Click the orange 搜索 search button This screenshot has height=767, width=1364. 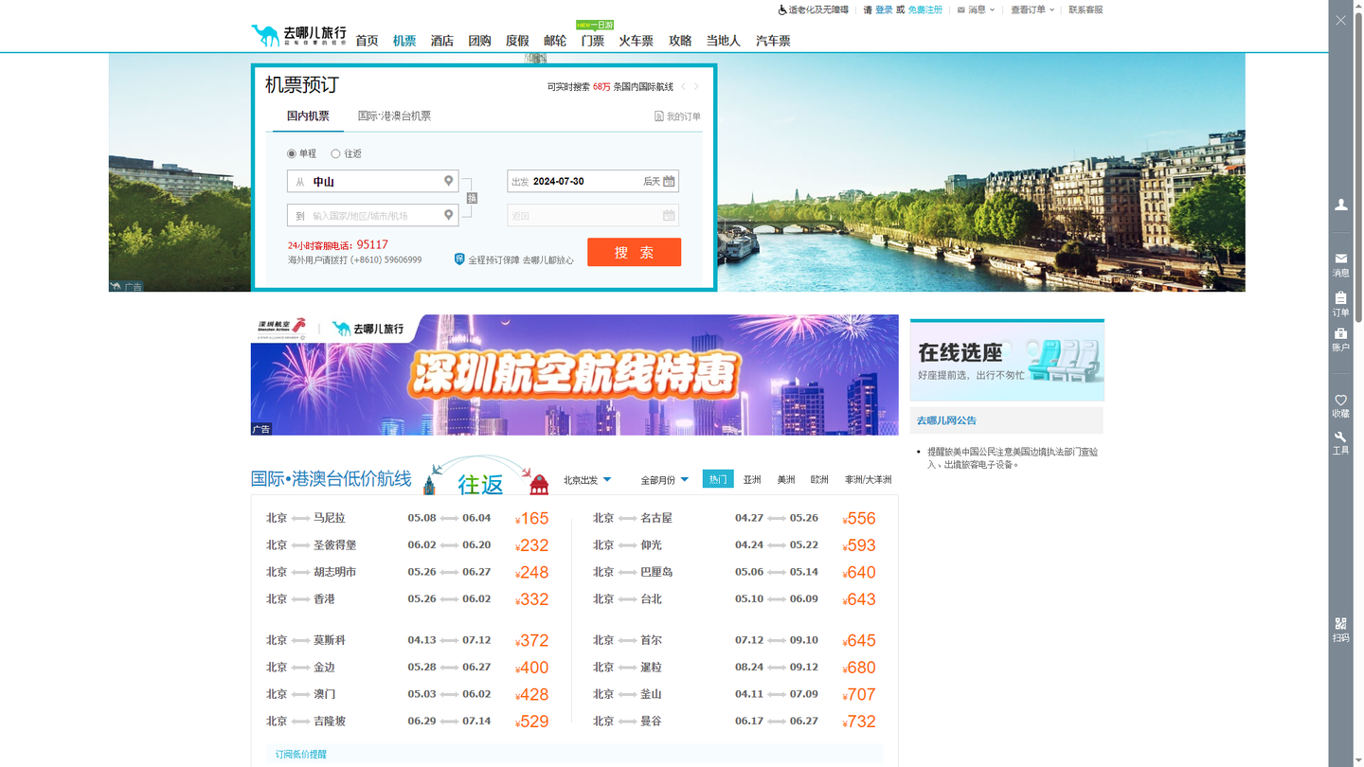634,252
